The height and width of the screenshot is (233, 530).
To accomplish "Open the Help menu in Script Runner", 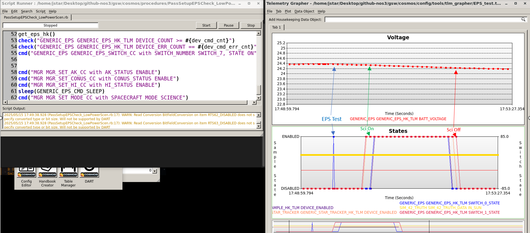I will coord(53,11).
